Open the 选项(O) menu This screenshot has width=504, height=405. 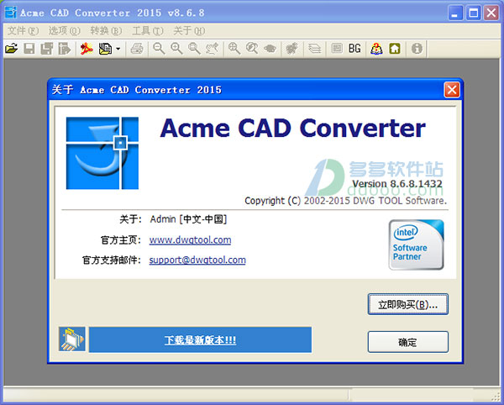click(x=65, y=31)
